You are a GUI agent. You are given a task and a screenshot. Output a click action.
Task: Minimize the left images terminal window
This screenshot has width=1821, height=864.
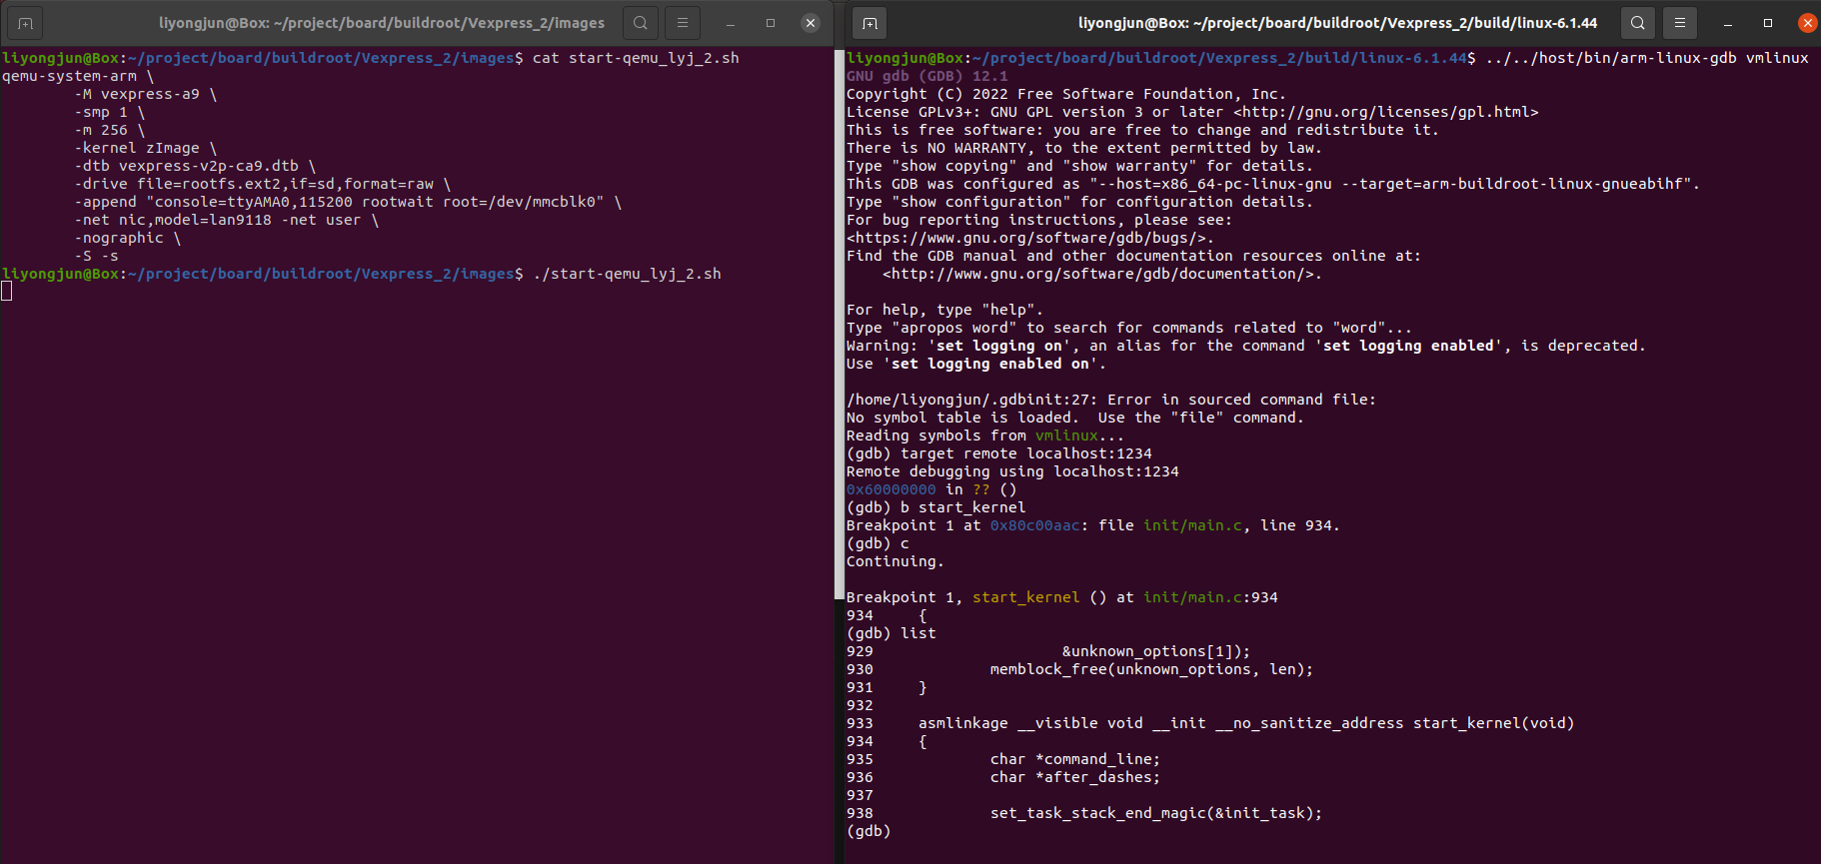click(731, 23)
